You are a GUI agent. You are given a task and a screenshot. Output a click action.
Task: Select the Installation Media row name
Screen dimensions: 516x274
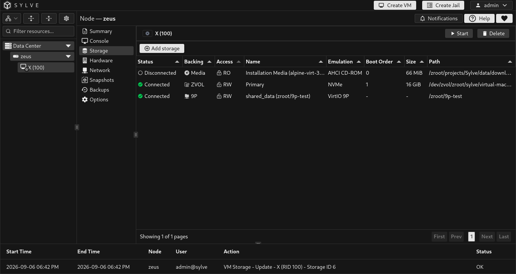point(285,73)
